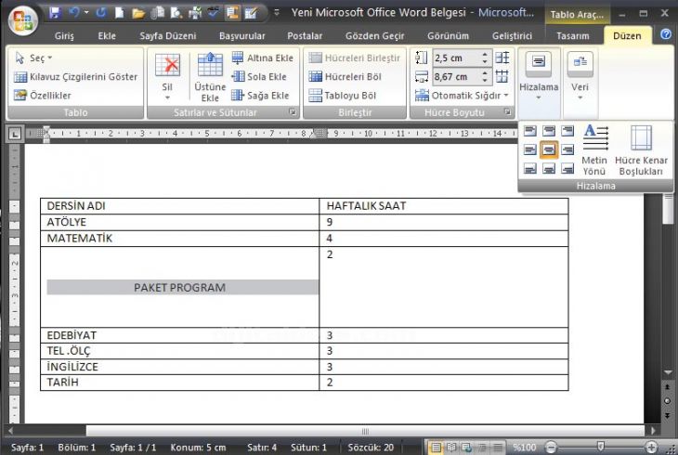Expand the Veri dropdown

580,76
